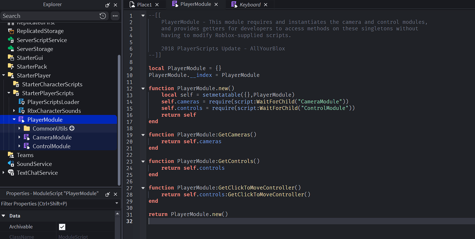Viewport: 475px width, 239px height.
Task: Collapse the StarterPlayerScripts tree node
Action: [x=9, y=93]
